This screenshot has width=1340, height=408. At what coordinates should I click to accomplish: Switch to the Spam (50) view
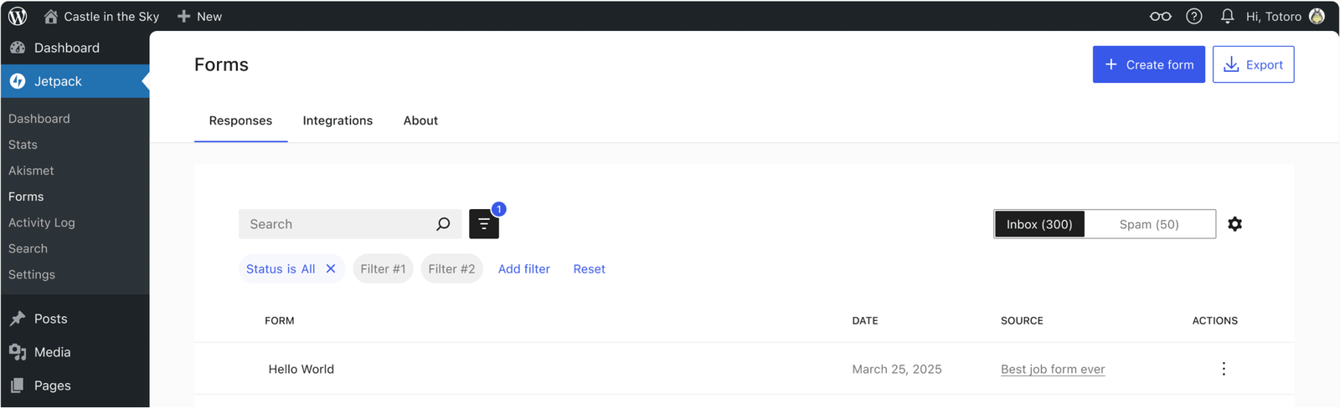pyautogui.click(x=1149, y=224)
